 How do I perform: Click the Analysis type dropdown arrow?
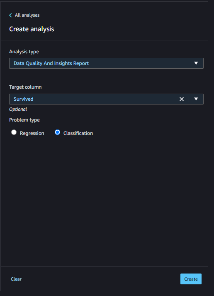tap(196, 63)
